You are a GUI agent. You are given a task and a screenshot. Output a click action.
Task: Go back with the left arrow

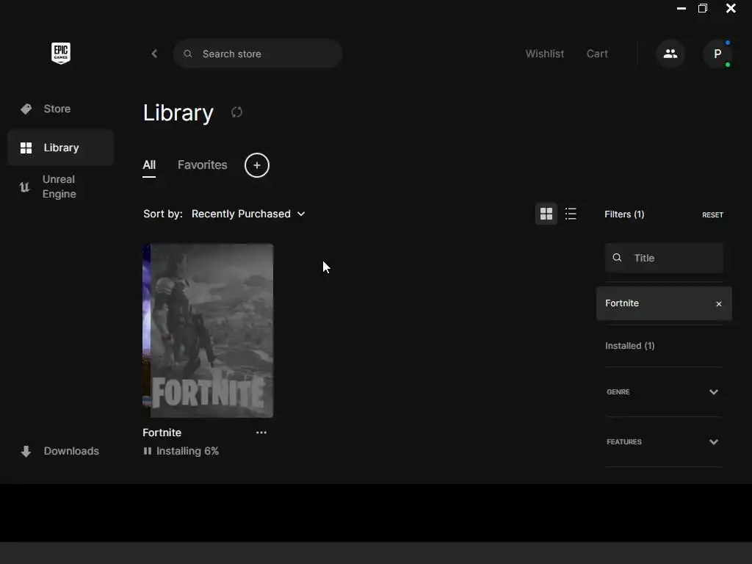point(154,54)
